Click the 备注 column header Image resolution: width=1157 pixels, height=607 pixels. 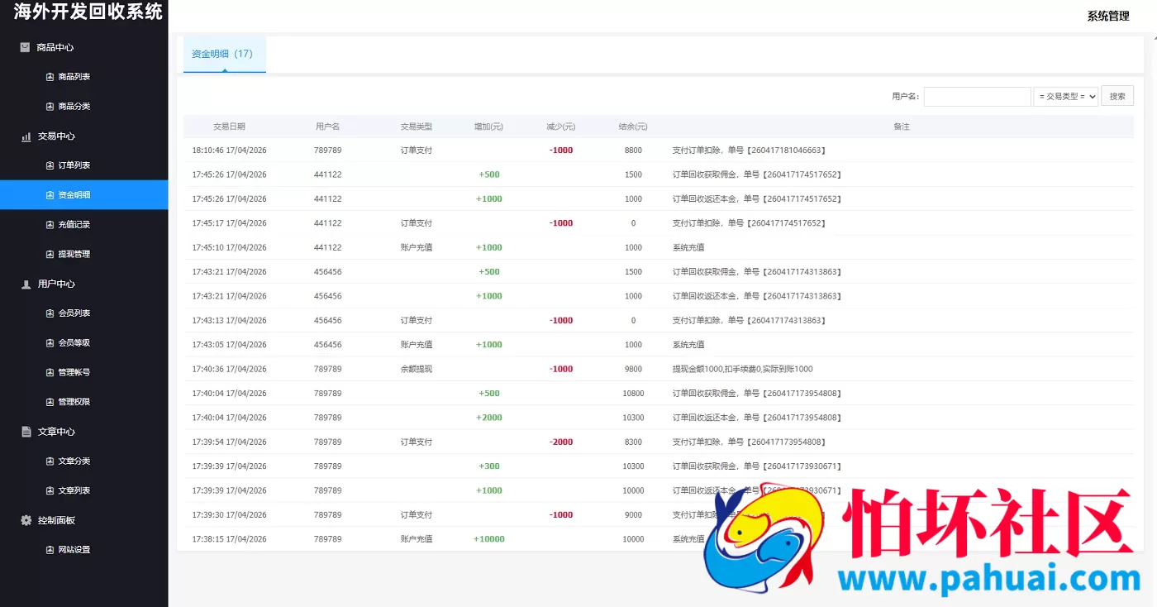(902, 127)
